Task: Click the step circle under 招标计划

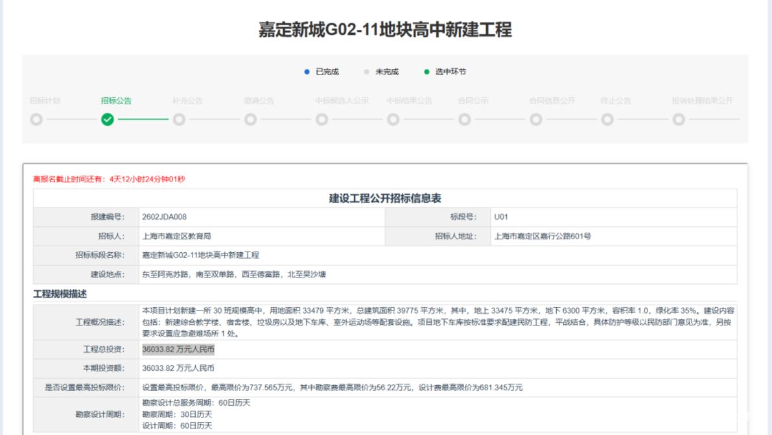Action: click(x=36, y=119)
